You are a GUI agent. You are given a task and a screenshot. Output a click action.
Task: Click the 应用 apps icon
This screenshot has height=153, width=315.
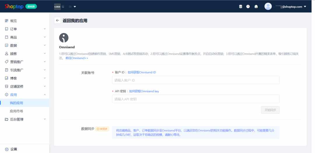[x=7, y=95]
